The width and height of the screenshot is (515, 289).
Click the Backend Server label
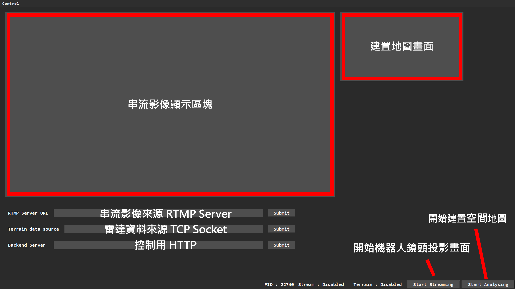point(27,245)
